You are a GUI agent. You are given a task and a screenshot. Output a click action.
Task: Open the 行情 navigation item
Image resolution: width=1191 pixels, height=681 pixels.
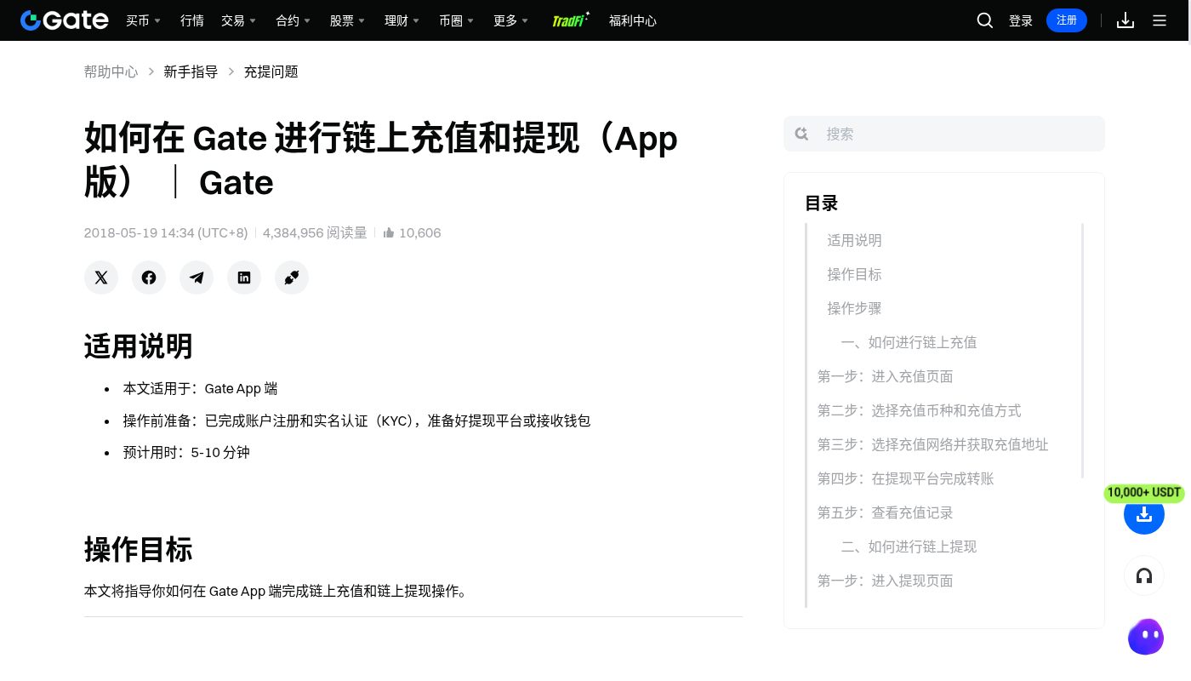pos(192,20)
